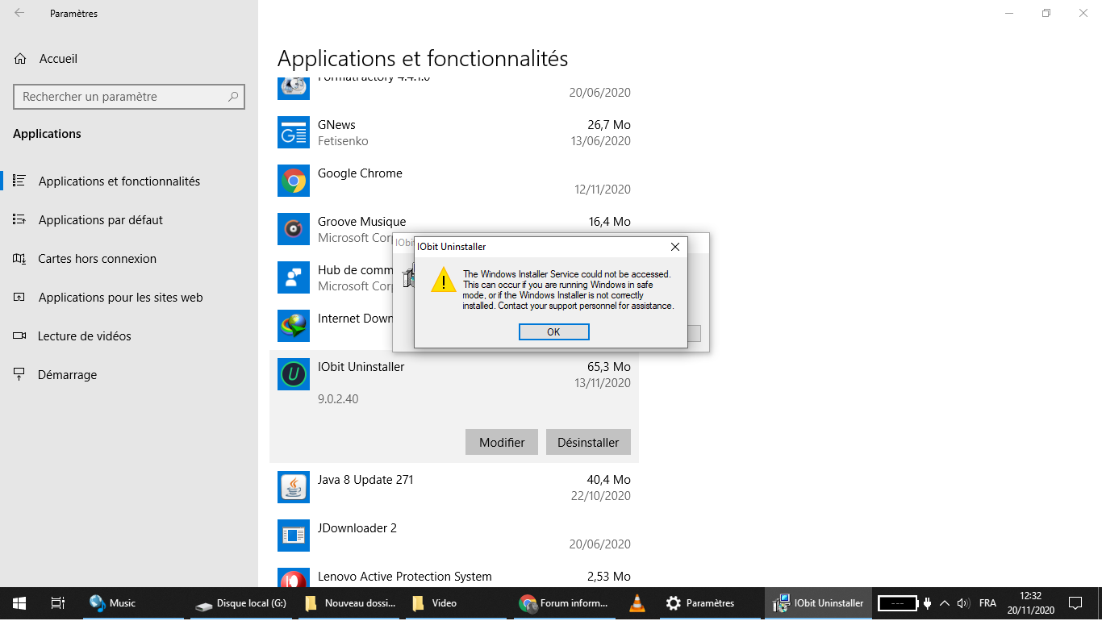Click the Cartes hors connexion map icon
Image resolution: width=1102 pixels, height=621 pixels.
(x=19, y=259)
